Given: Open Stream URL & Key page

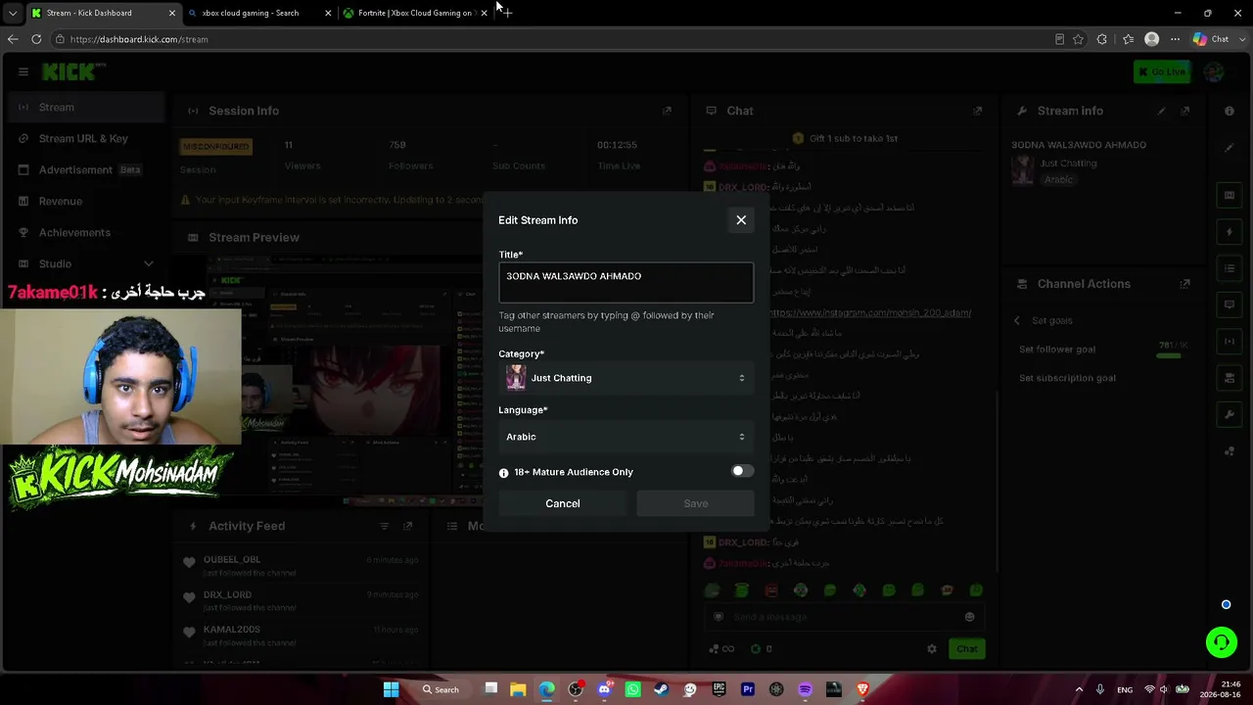Looking at the screenshot, I should pos(82,138).
